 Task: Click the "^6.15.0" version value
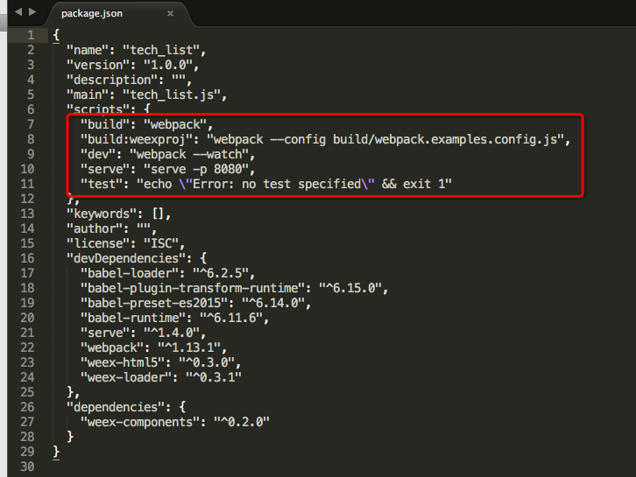click(x=351, y=288)
